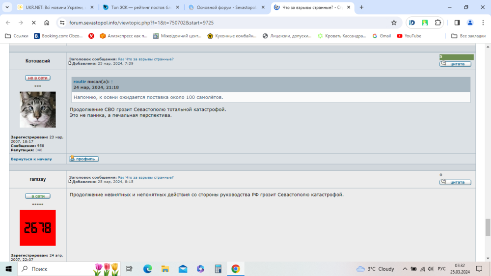Open the blue iD extension icon
The image size is (491, 276).
412,23
